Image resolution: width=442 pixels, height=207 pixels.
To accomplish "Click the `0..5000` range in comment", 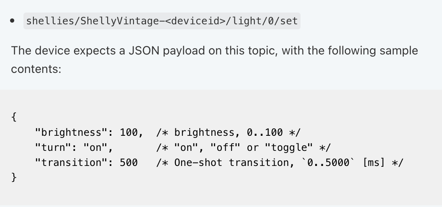I will point(329,163).
